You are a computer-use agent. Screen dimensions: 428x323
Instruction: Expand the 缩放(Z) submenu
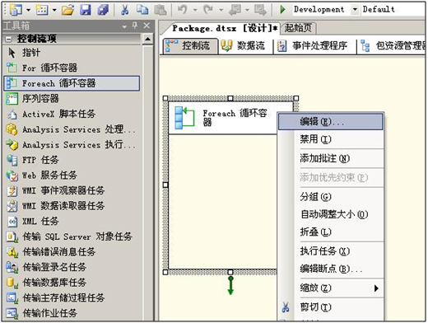click(376, 288)
